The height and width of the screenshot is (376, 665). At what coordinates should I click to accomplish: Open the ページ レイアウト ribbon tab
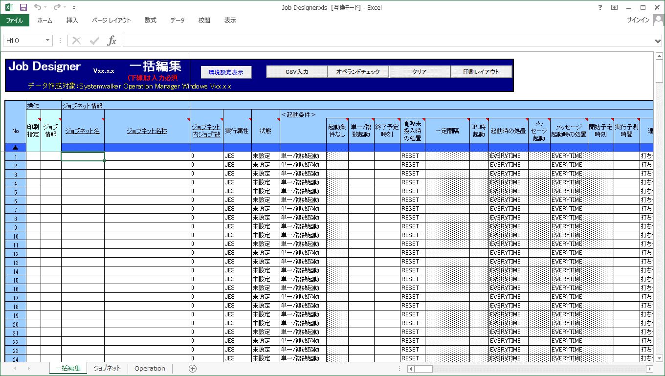[x=111, y=21]
